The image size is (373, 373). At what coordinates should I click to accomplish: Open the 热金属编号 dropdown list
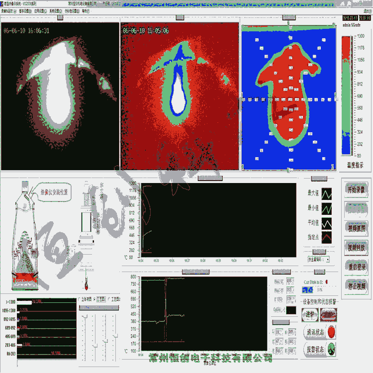point(327,260)
